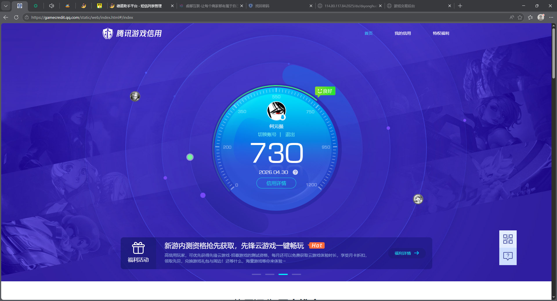Click the Hot badge on banner
This screenshot has height=301, width=557.
(316, 245)
